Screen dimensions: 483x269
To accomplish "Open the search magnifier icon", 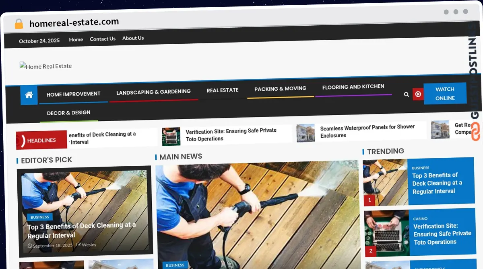I will 406,94.
